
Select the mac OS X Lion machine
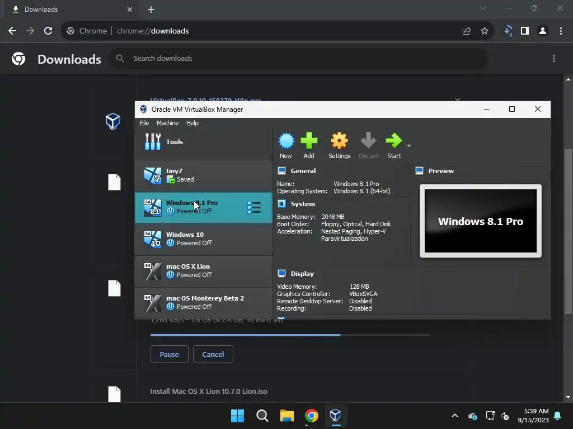coord(204,271)
